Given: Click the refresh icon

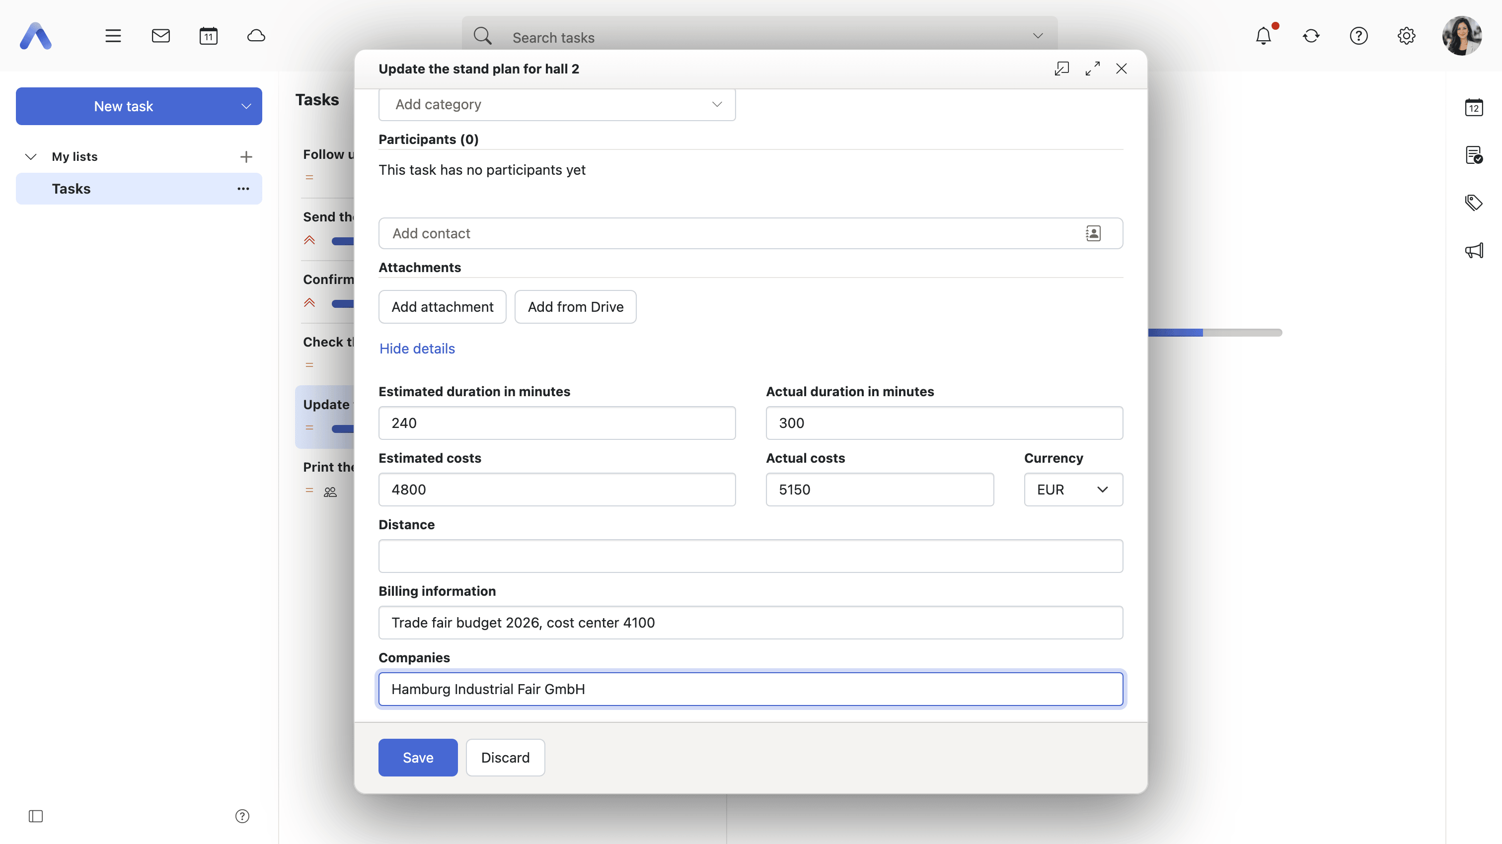Looking at the screenshot, I should click(x=1311, y=36).
